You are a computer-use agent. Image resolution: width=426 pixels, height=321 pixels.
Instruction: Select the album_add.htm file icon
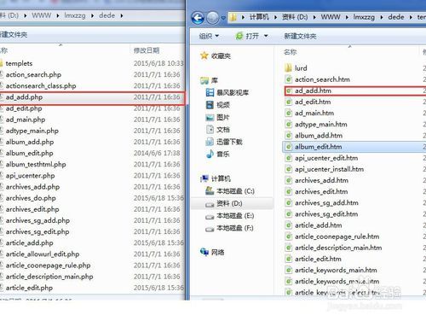[289, 136]
